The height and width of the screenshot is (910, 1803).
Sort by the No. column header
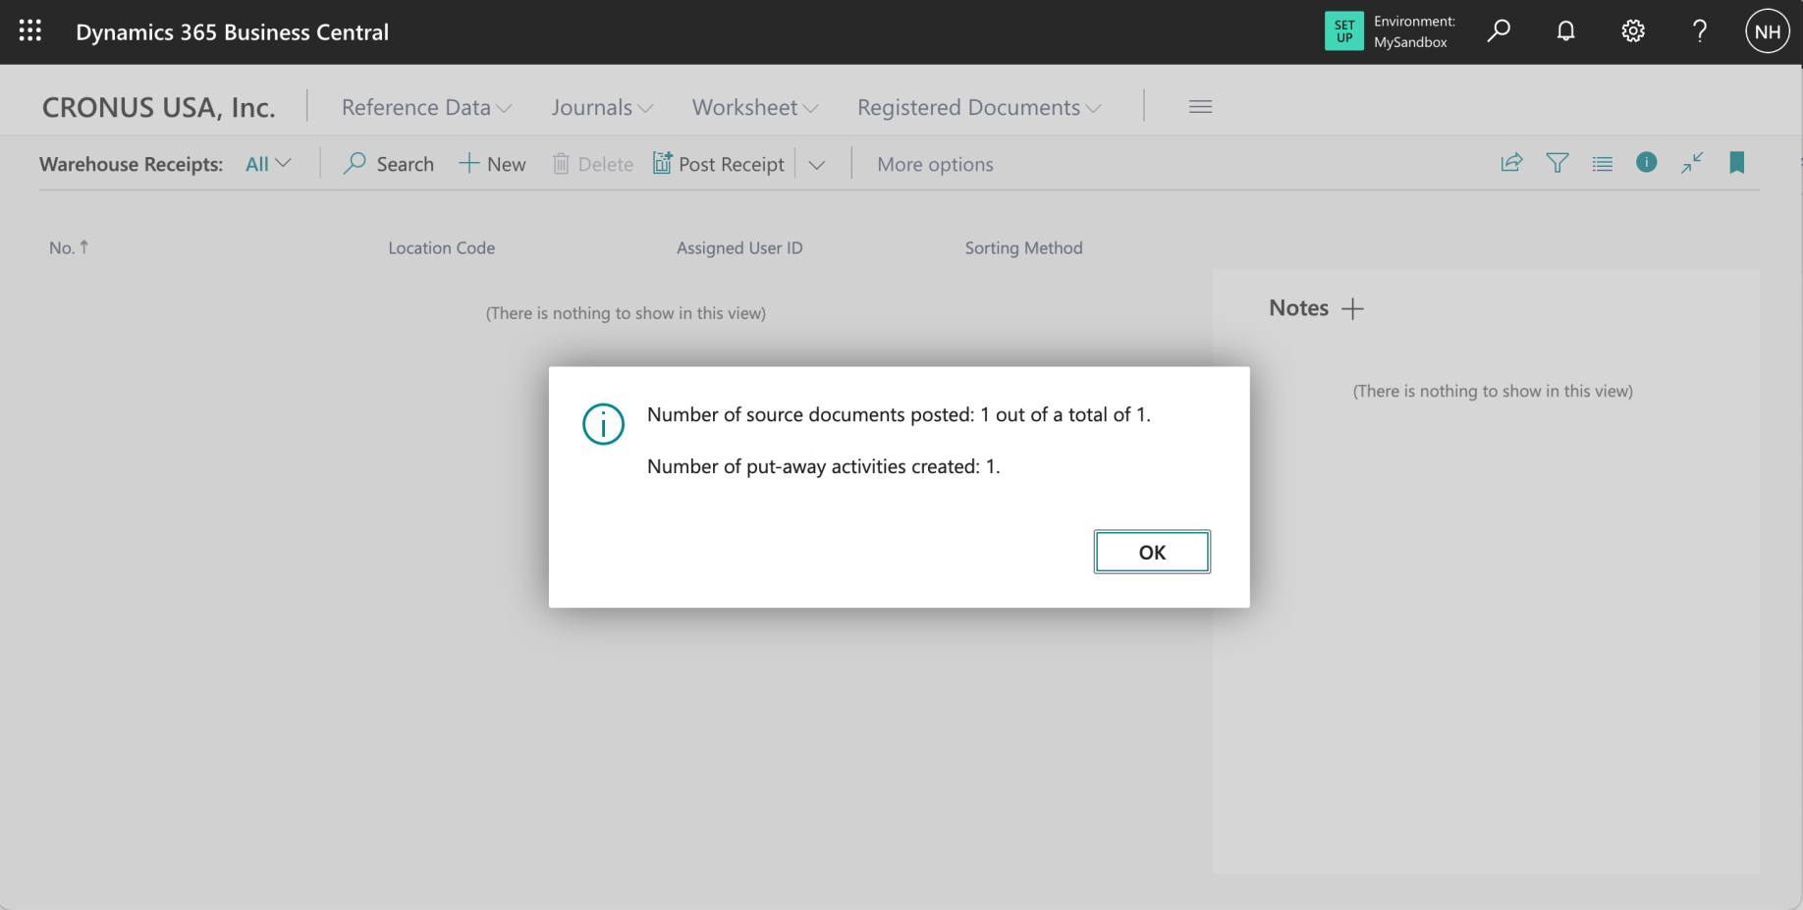[x=69, y=247]
